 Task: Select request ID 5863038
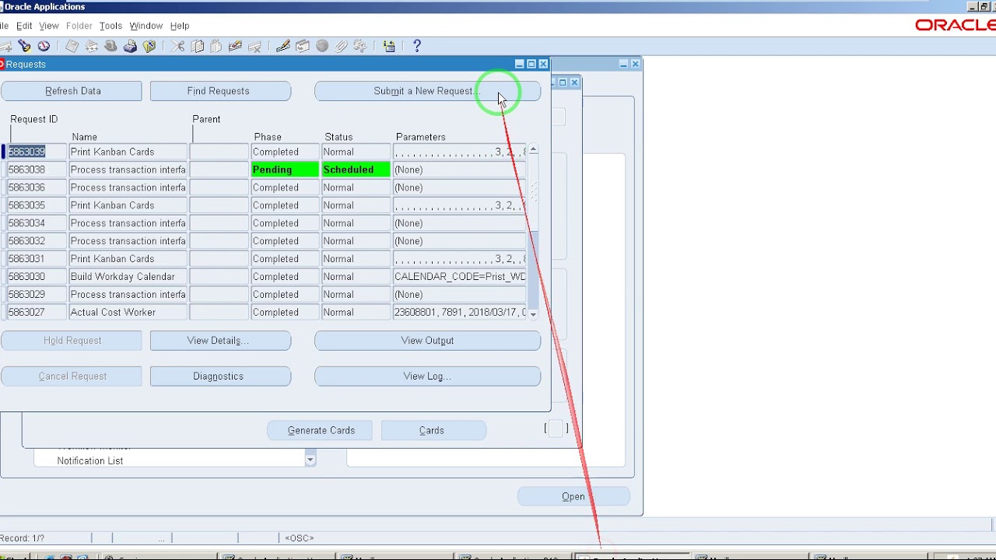click(x=37, y=170)
